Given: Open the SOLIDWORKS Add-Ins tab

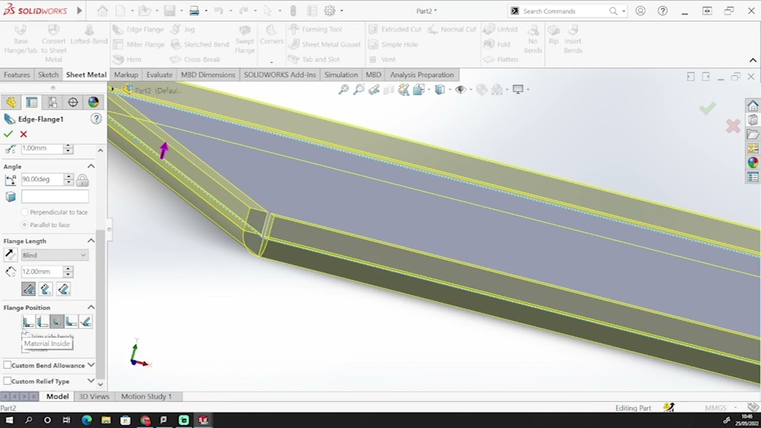Looking at the screenshot, I should [x=279, y=75].
